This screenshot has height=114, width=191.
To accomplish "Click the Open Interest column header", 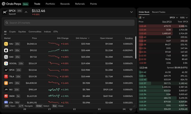I will 106,38.
